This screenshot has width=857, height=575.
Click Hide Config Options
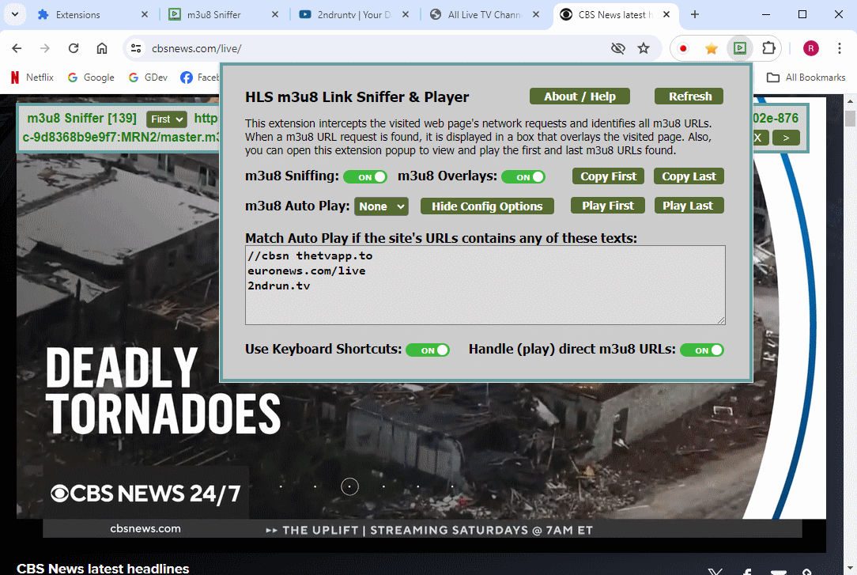487,206
